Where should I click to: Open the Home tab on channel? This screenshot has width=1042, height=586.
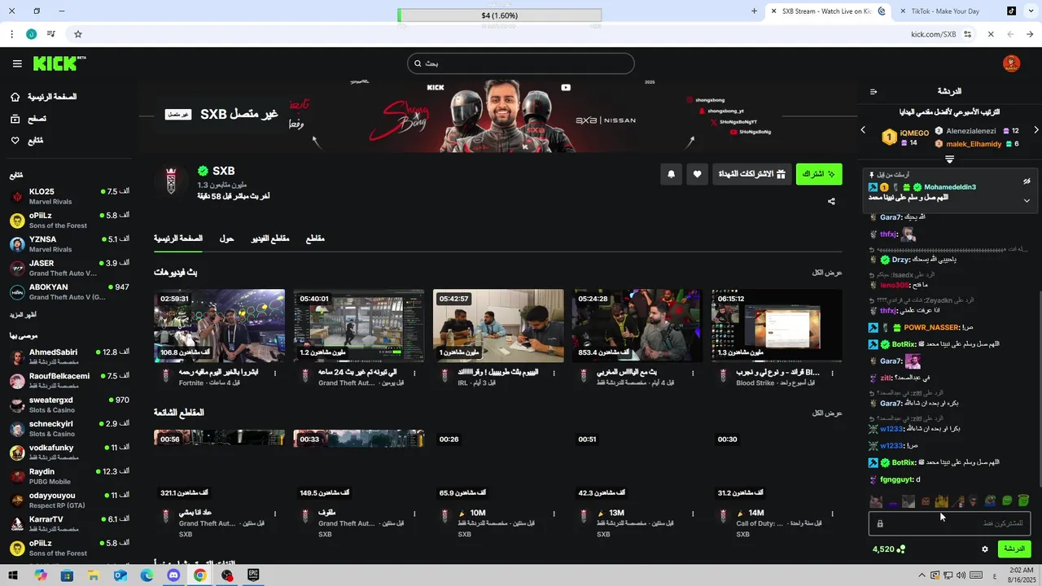(178, 238)
